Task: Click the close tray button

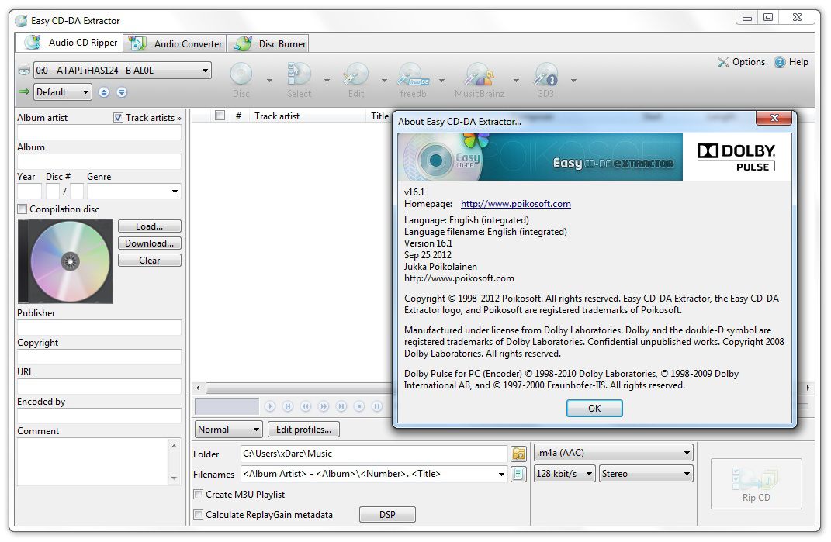Action: coord(122,92)
